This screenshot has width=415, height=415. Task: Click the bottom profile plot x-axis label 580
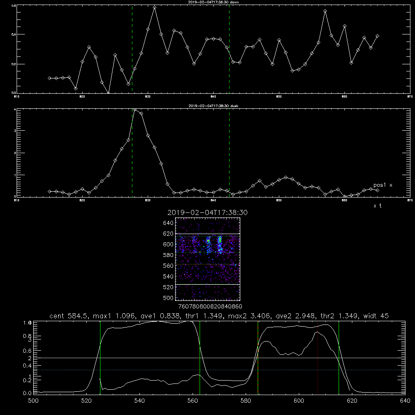(246, 401)
